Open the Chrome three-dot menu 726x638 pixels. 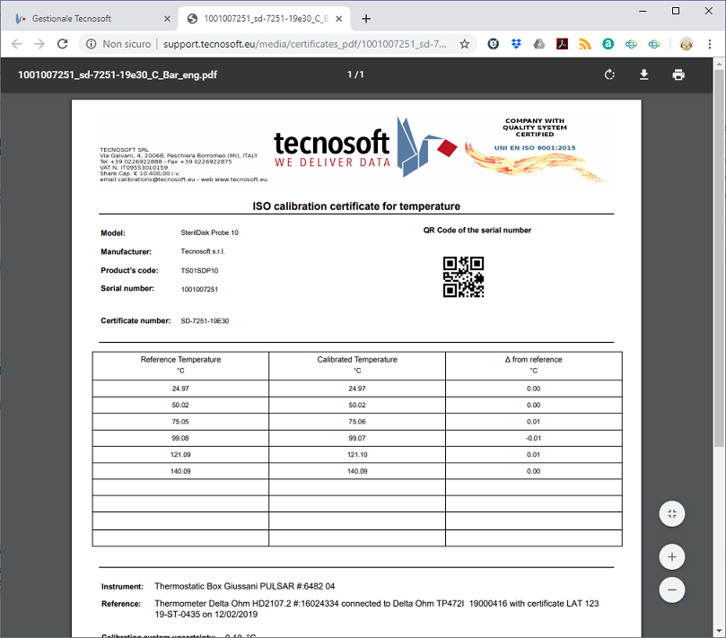tap(709, 44)
